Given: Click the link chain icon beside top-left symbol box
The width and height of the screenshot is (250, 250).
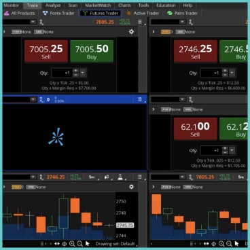Looking at the screenshot, I should pyautogui.click(x=41, y=22).
